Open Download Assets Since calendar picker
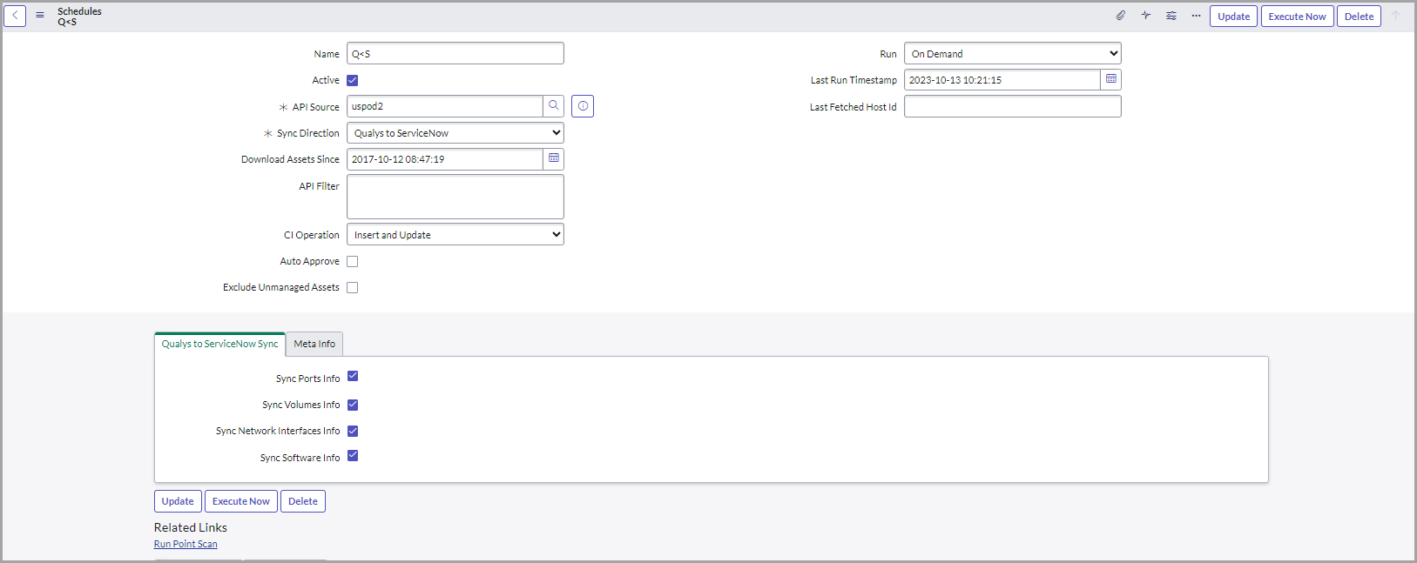 (553, 159)
